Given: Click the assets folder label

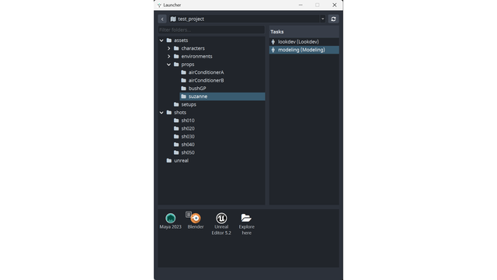Looking at the screenshot, I should click(x=181, y=40).
